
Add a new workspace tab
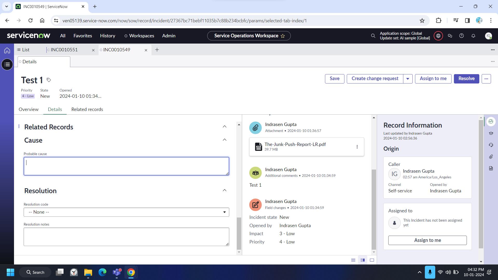pyautogui.click(x=157, y=50)
